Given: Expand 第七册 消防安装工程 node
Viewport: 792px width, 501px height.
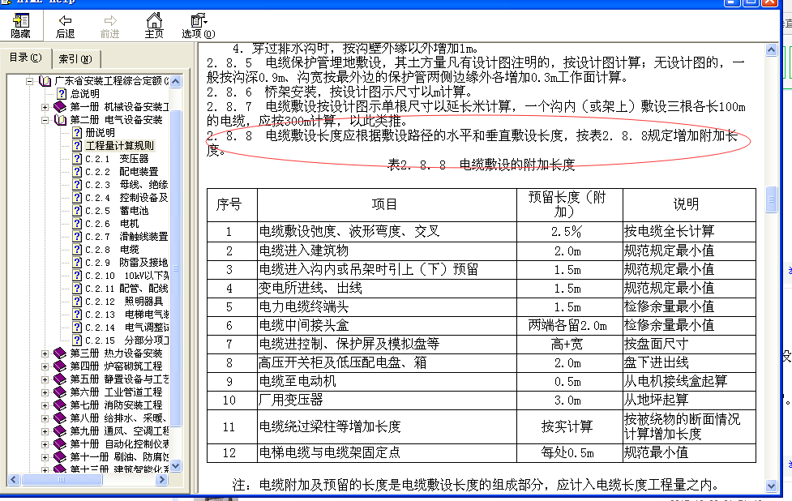Looking at the screenshot, I should click(45, 405).
